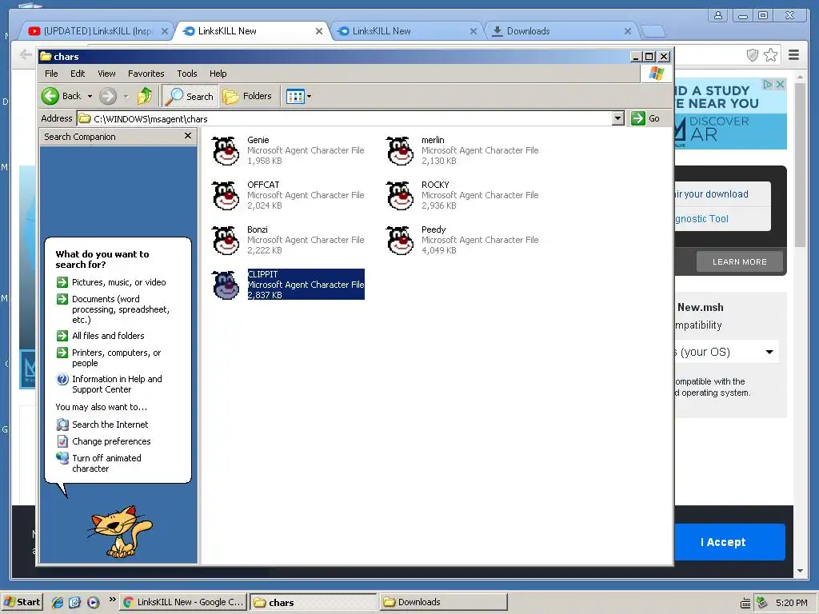Go up one folder level

pyautogui.click(x=145, y=96)
